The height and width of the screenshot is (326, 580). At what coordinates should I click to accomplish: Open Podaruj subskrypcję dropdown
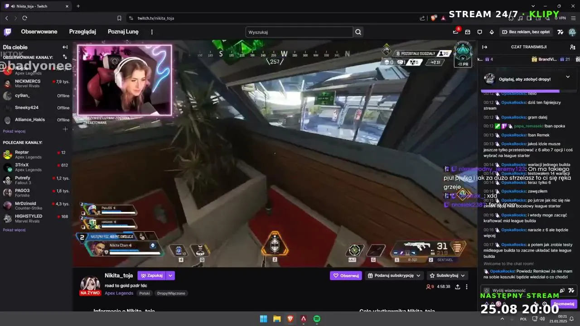(x=394, y=275)
